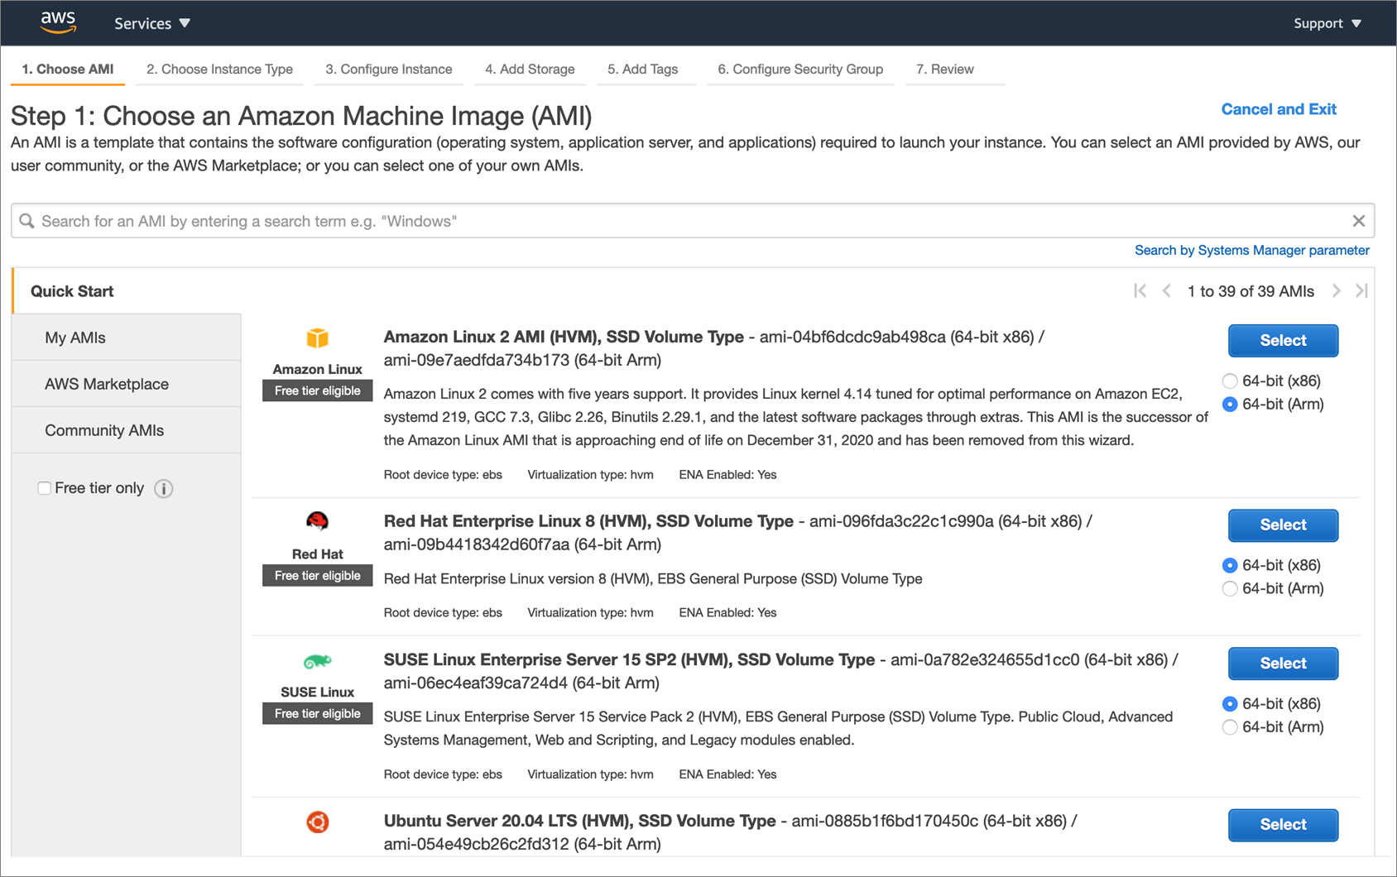The width and height of the screenshot is (1397, 877).
Task: Click Cancel and Exit
Action: [x=1278, y=108]
